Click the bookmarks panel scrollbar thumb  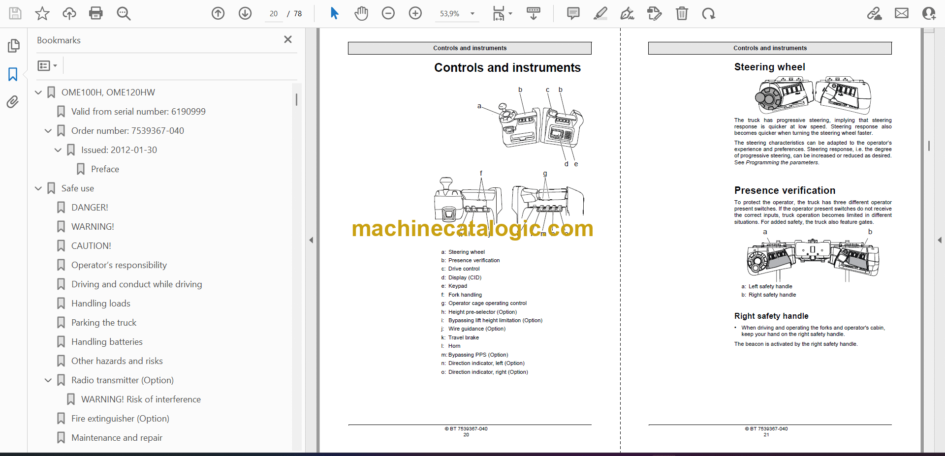click(296, 99)
